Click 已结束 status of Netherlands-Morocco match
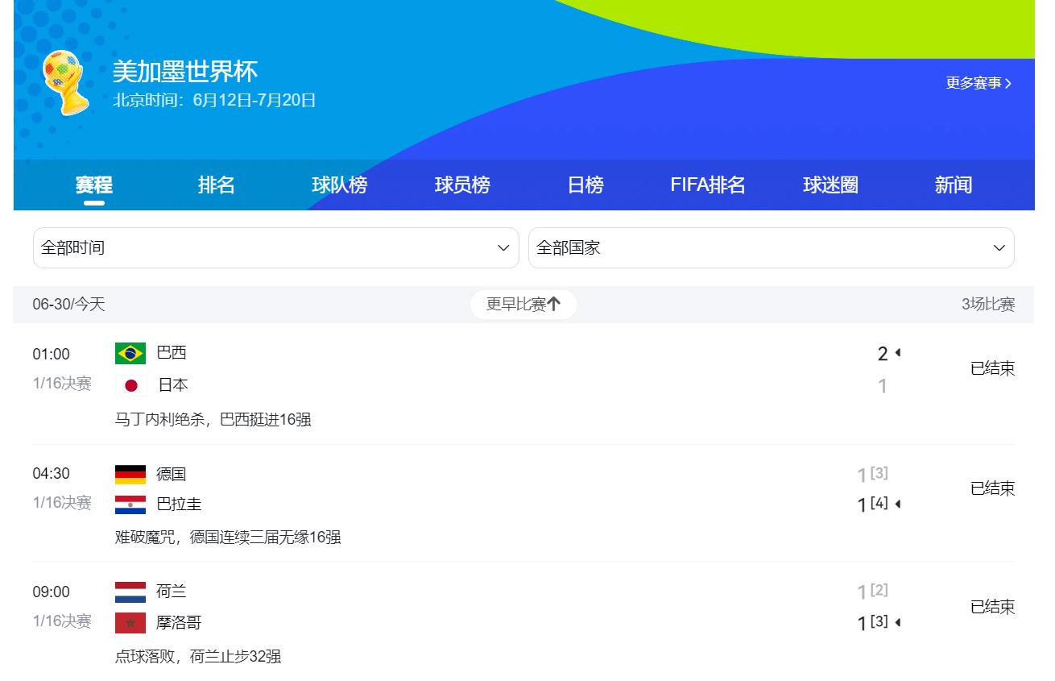 [992, 608]
